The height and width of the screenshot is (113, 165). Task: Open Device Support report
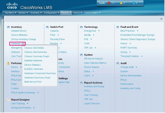(x=91, y=67)
